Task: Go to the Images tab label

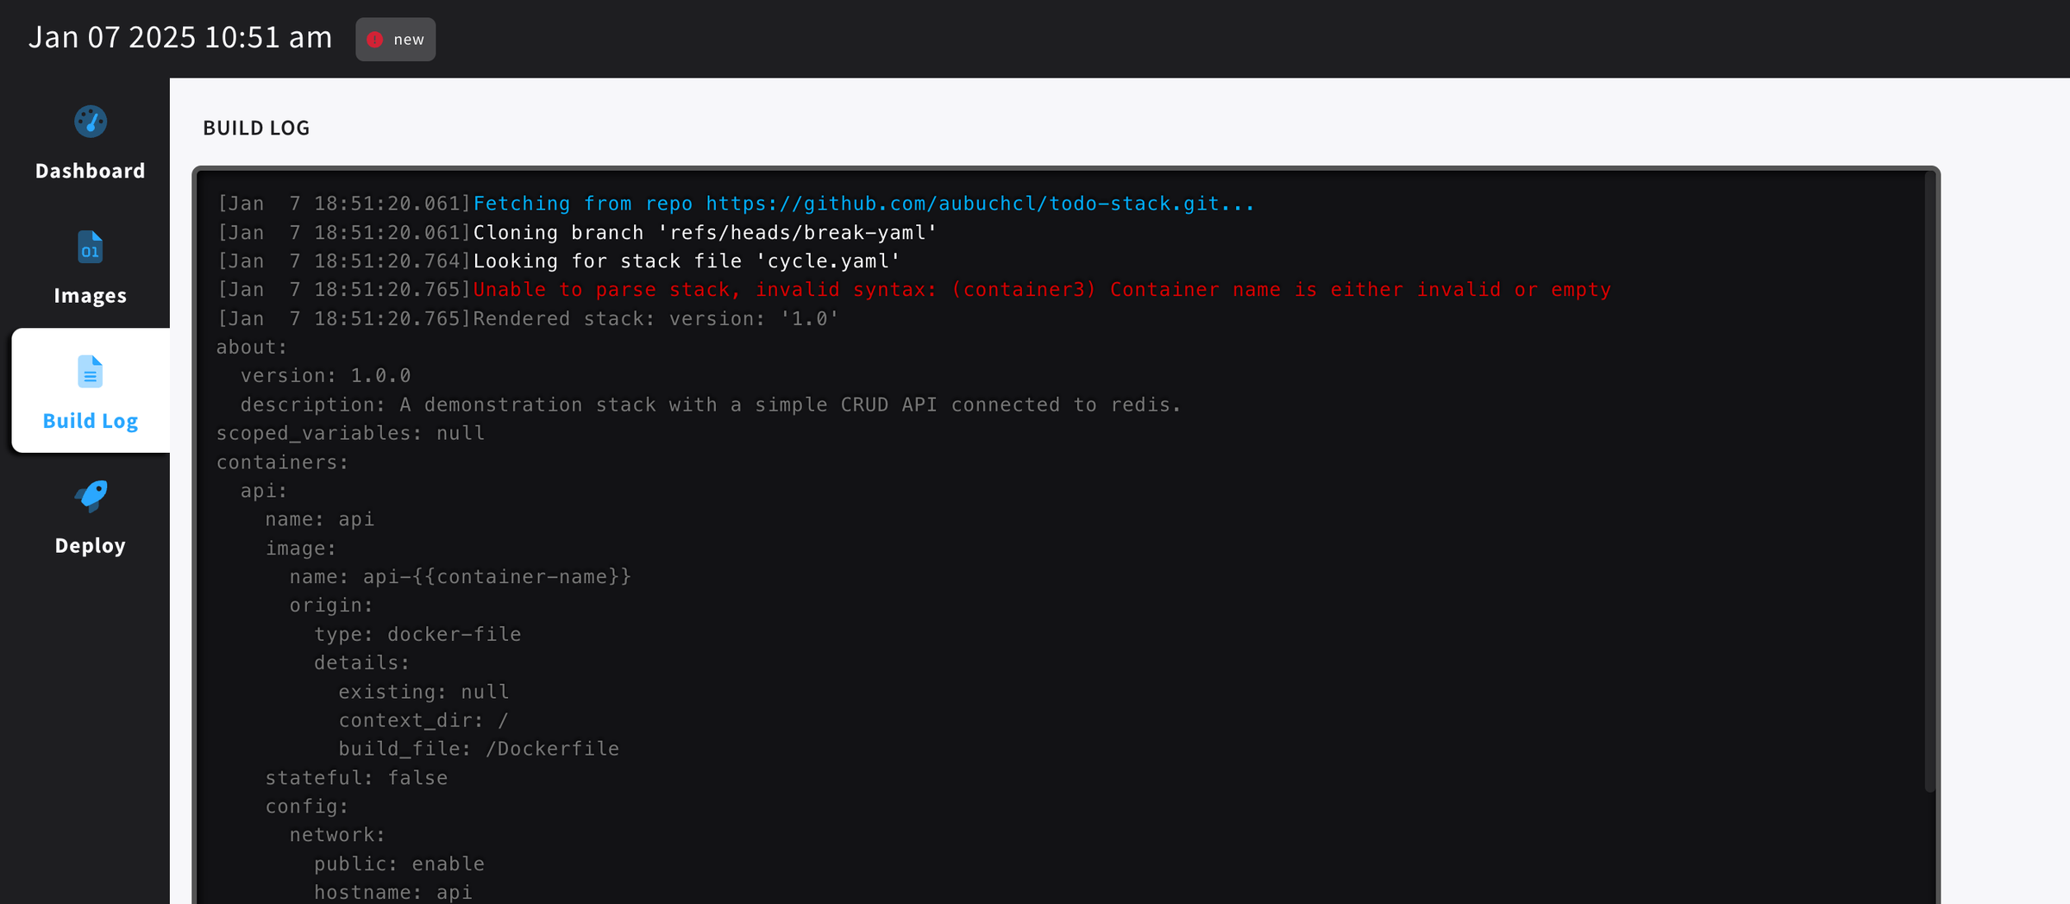Action: (x=91, y=296)
